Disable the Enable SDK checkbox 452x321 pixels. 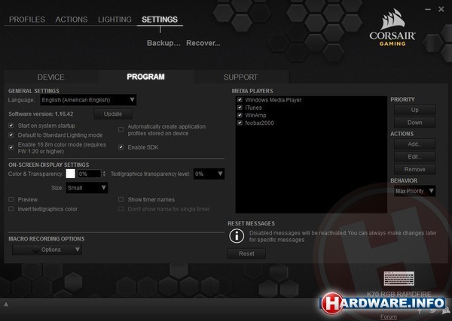(121, 147)
